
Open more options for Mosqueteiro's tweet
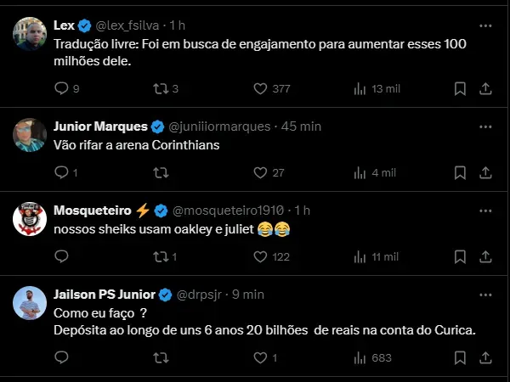484,211
